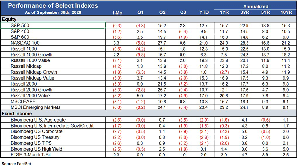
Task: Click S&P 500 10YR value 15.3
Action: [x=286, y=25]
